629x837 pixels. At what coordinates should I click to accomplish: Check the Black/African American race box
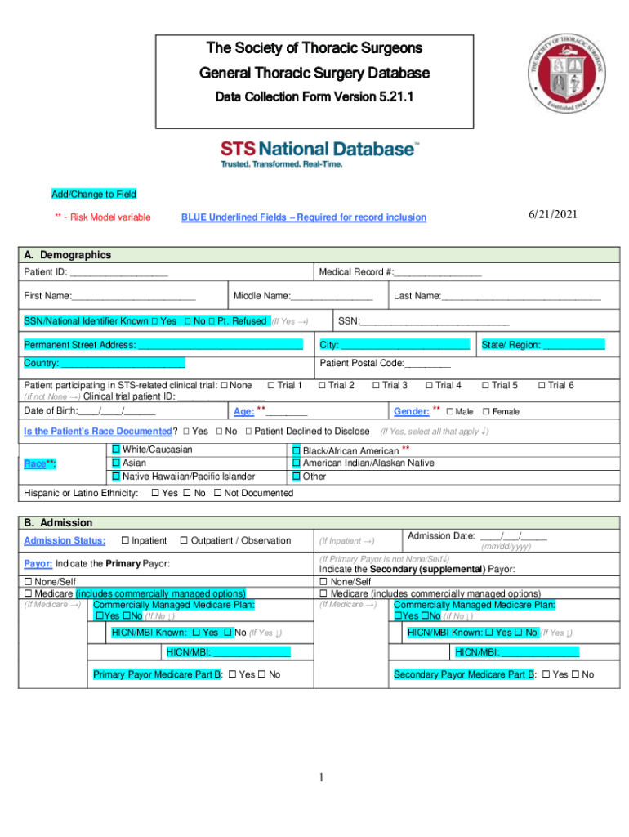click(x=297, y=450)
